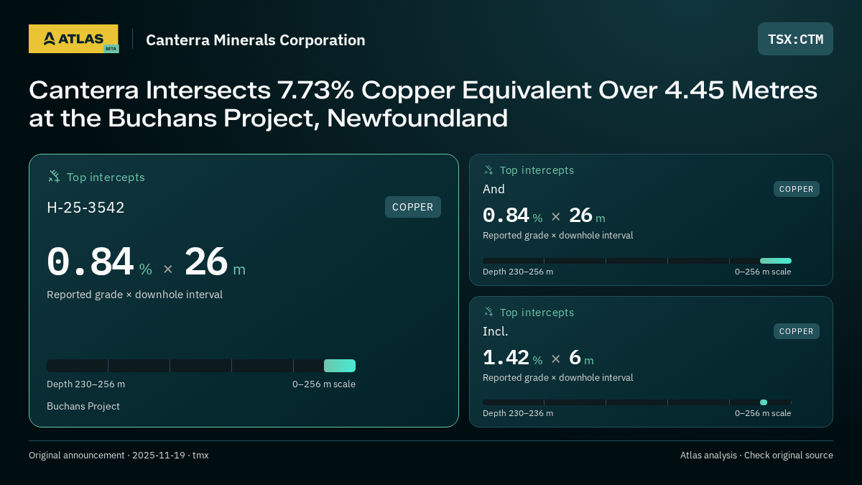Screen dimensions: 862x485
Task: Click 'Depth 230–256 m' in H-25-3542 card
Action: coord(85,384)
